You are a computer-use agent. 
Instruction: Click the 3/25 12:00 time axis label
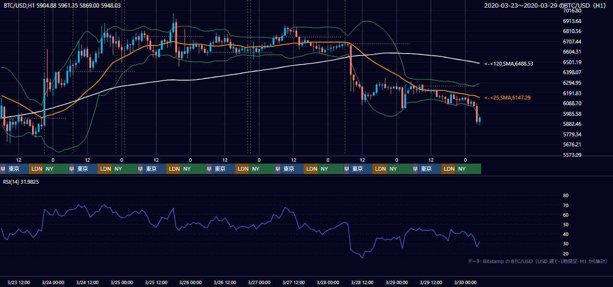[x=156, y=282]
